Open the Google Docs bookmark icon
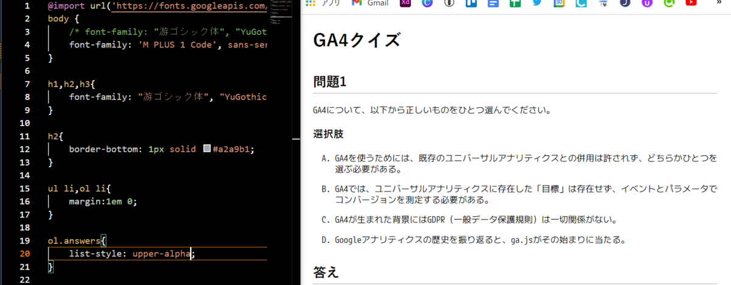731x285 pixels. pos(493,3)
